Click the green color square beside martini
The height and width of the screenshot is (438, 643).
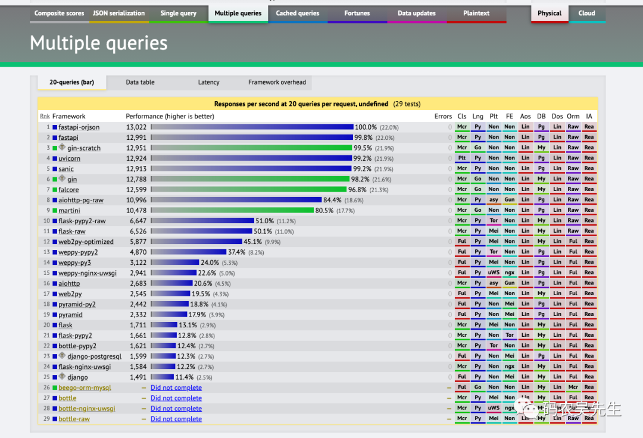(x=55, y=211)
